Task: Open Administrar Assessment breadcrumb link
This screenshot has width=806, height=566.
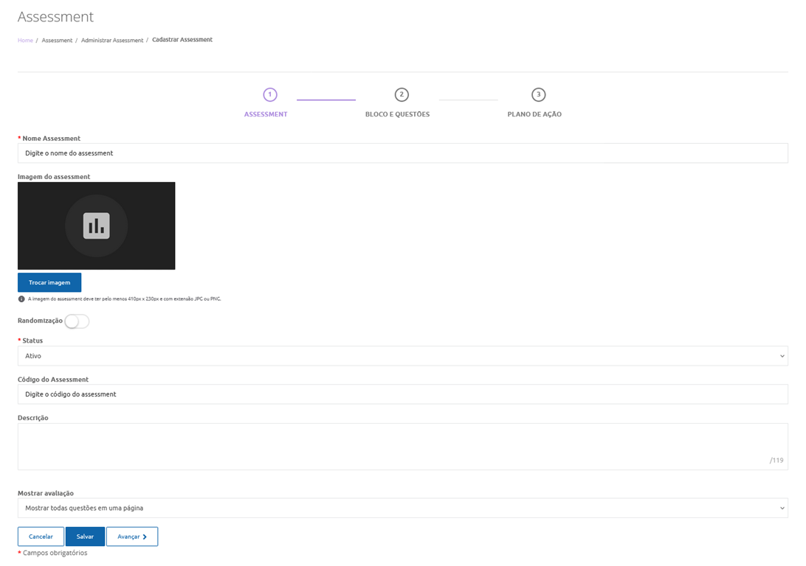Action: tap(112, 41)
